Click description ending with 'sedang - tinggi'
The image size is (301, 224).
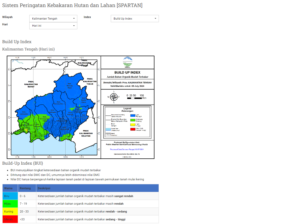click(82, 219)
